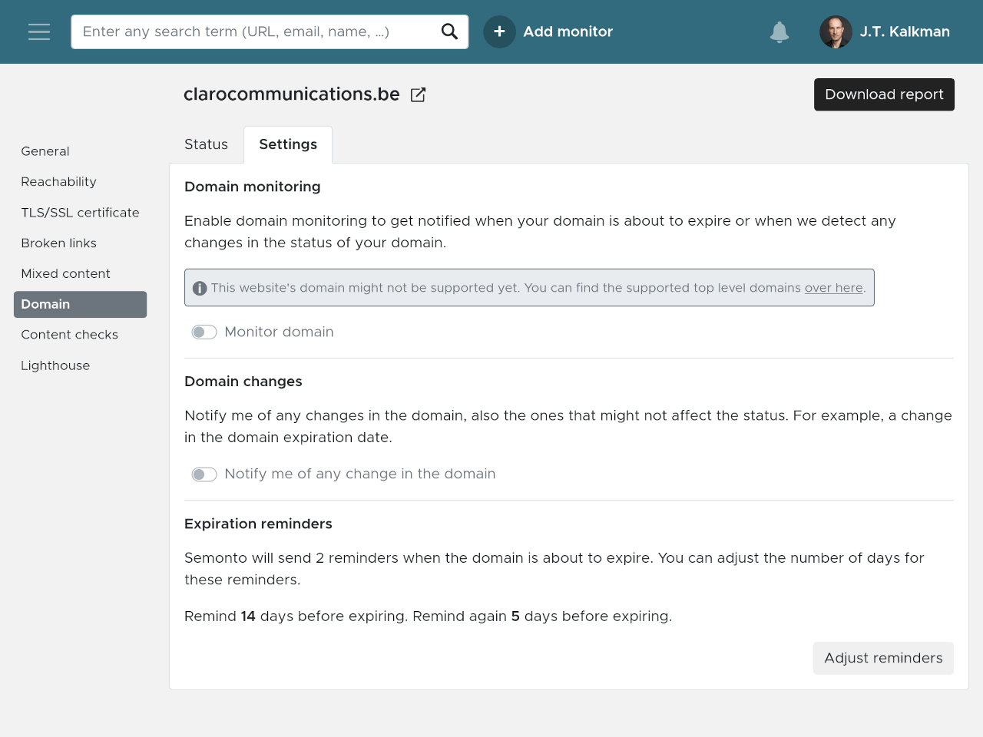
Task: Click the "5" days reminder value
Action: [515, 616]
